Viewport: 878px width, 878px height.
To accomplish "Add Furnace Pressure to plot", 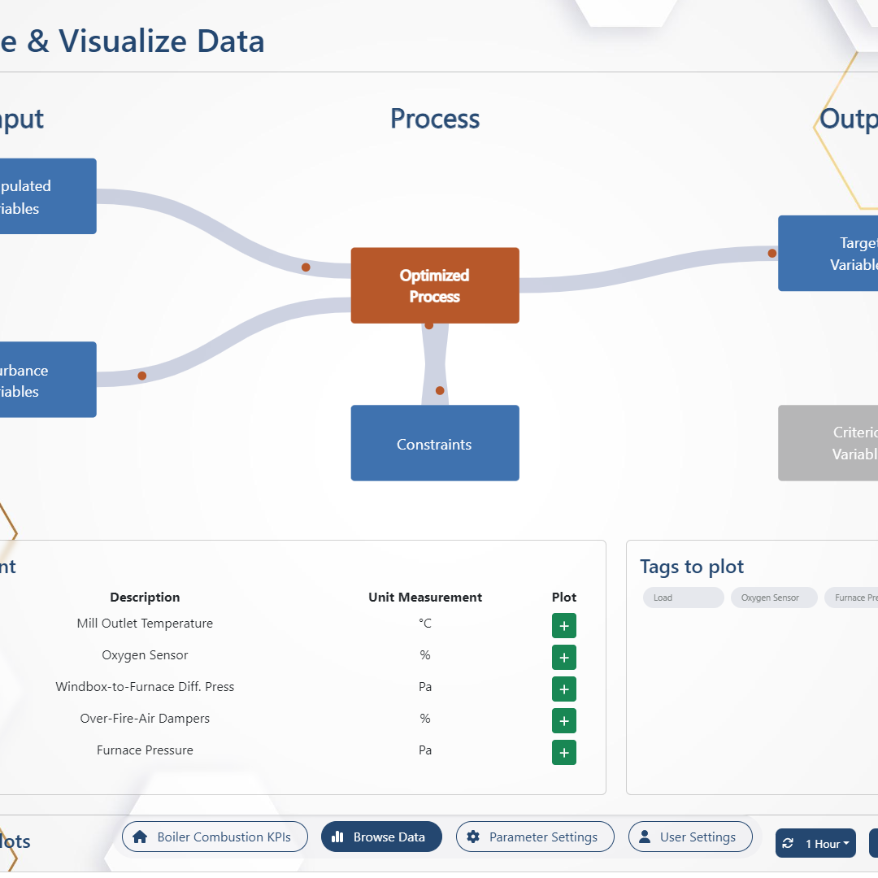I will [563, 752].
